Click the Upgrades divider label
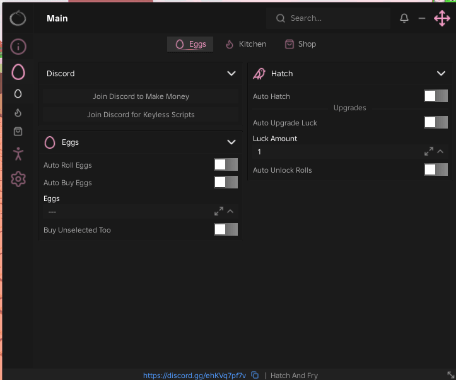Screen dimensions: 456x380 (x=350, y=108)
